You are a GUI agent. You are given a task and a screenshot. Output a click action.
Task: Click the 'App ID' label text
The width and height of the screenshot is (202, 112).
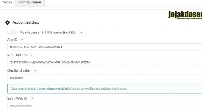[x=12, y=40]
